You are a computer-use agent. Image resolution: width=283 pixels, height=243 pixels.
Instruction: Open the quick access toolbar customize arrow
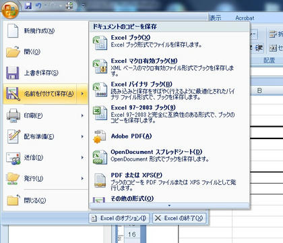tap(83, 6)
